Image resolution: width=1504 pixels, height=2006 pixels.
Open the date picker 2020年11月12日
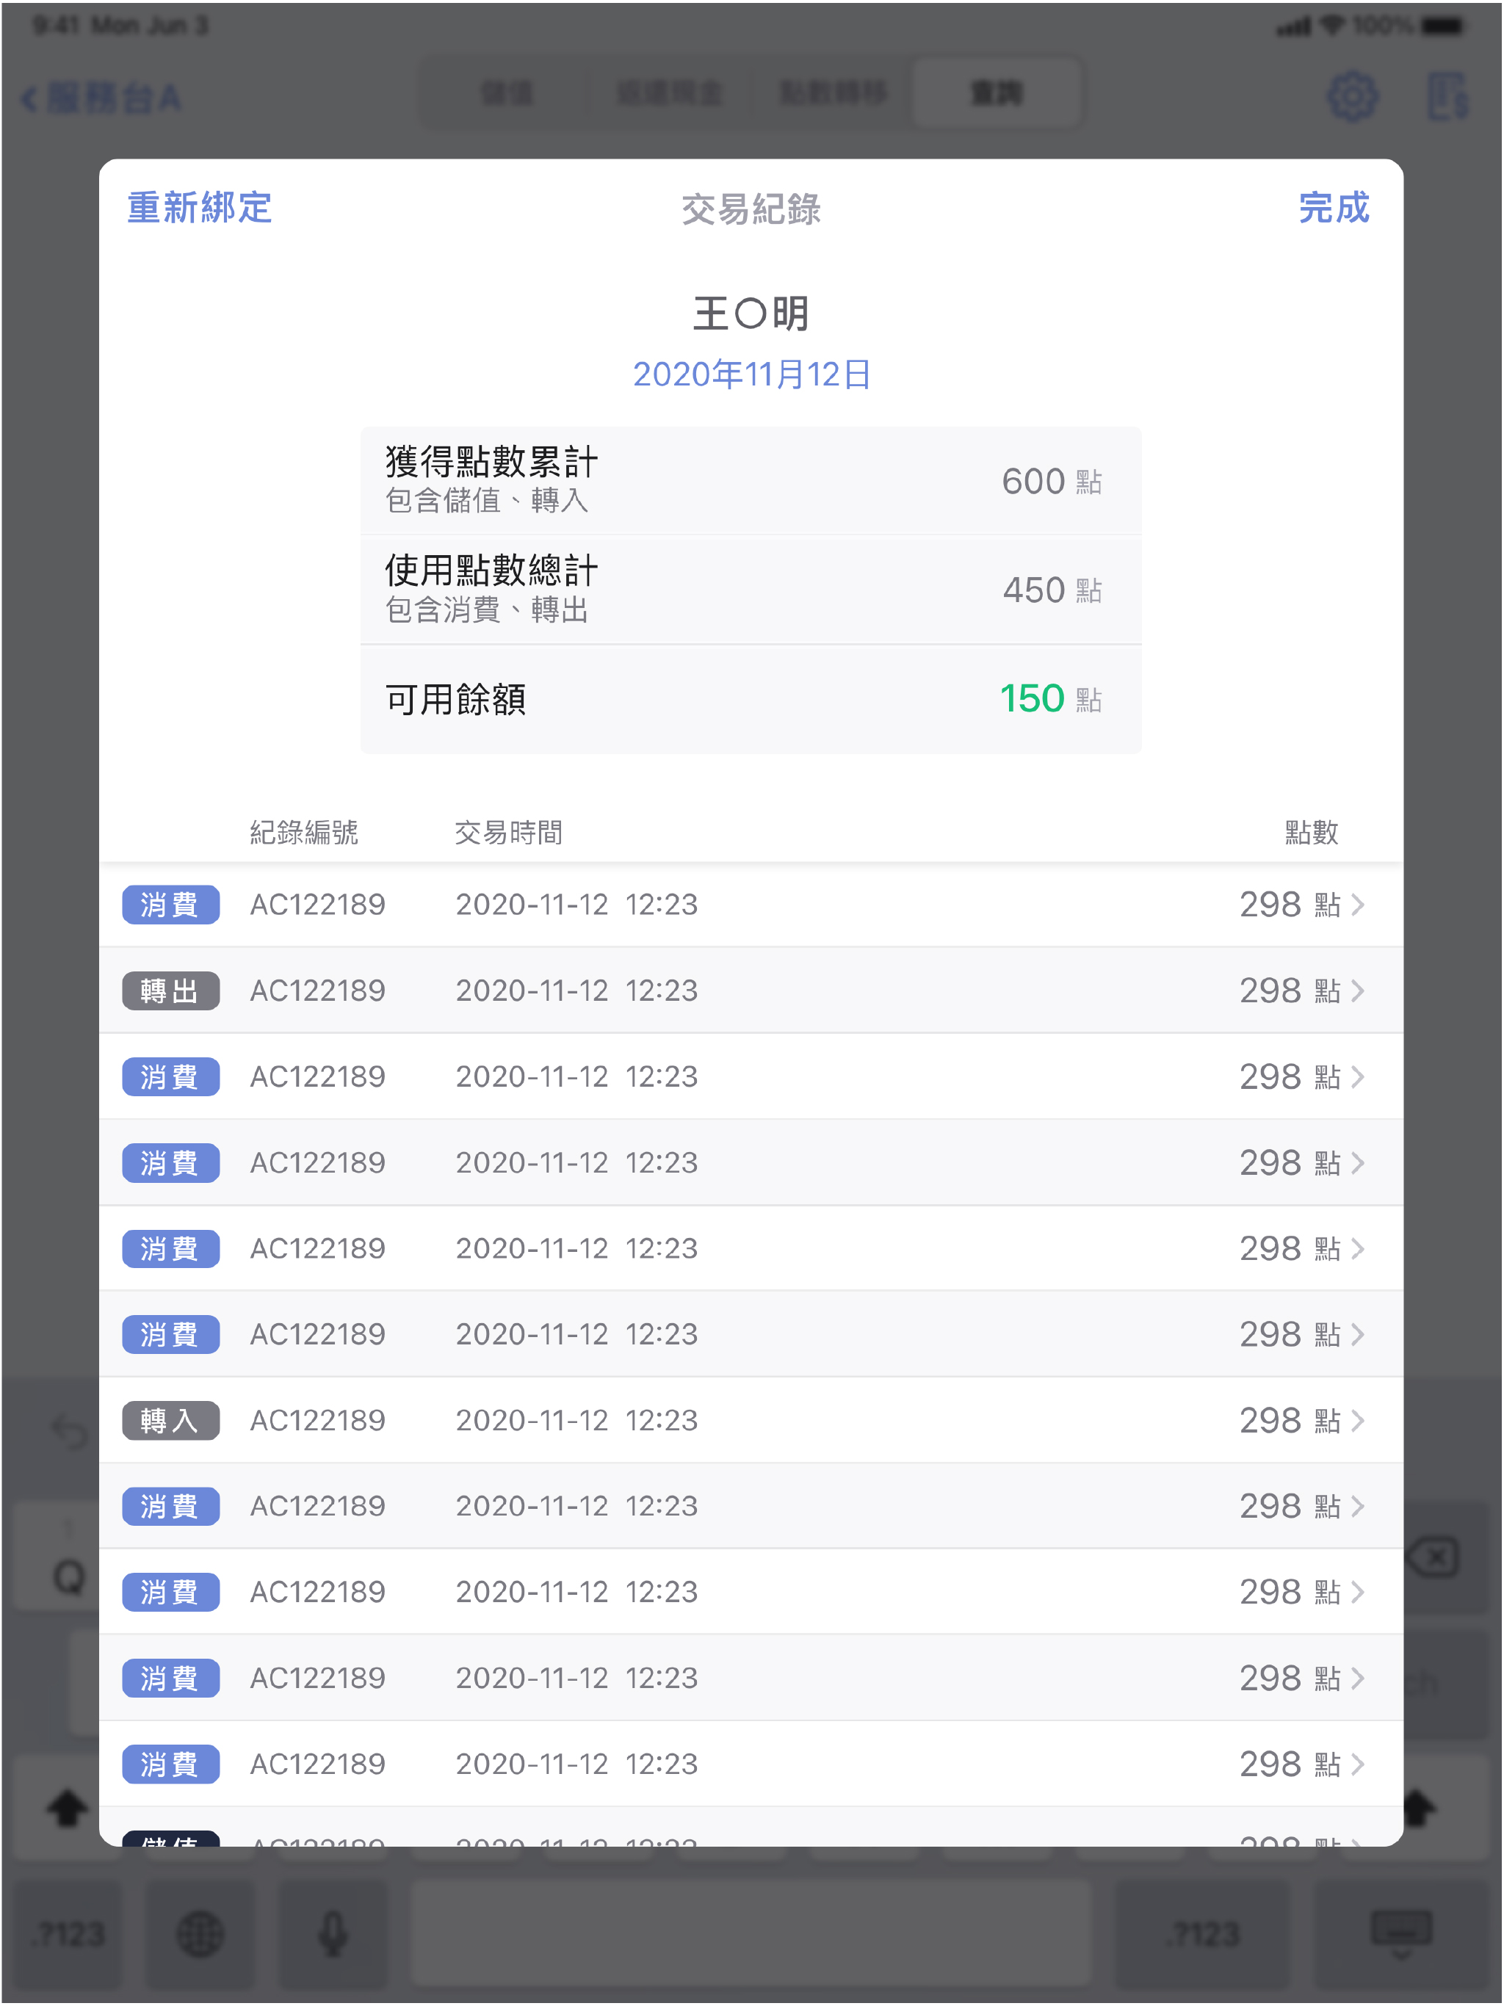pos(751,374)
